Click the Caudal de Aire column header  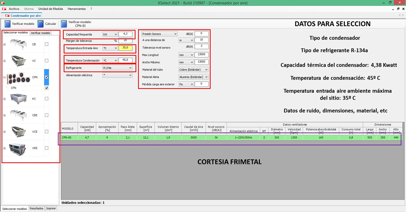tap(194, 128)
